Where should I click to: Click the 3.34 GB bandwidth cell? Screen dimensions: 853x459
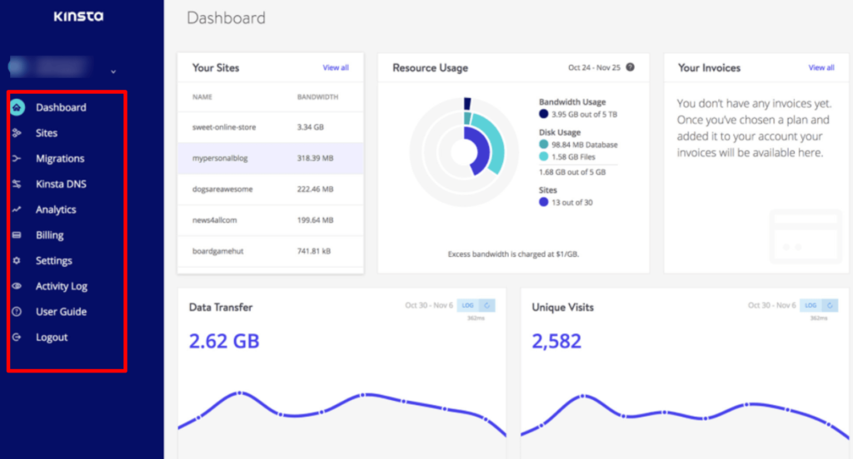pos(310,127)
